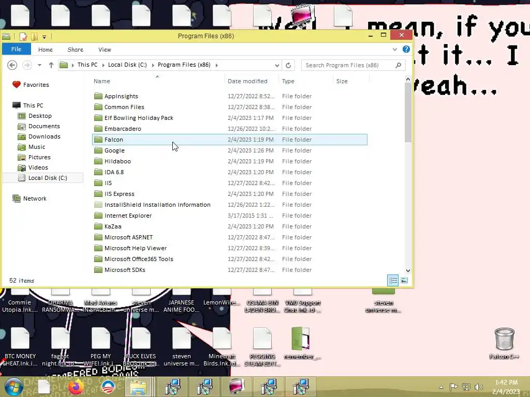
Task: Select the Minecraft Birds shortcut
Action: (x=222, y=346)
